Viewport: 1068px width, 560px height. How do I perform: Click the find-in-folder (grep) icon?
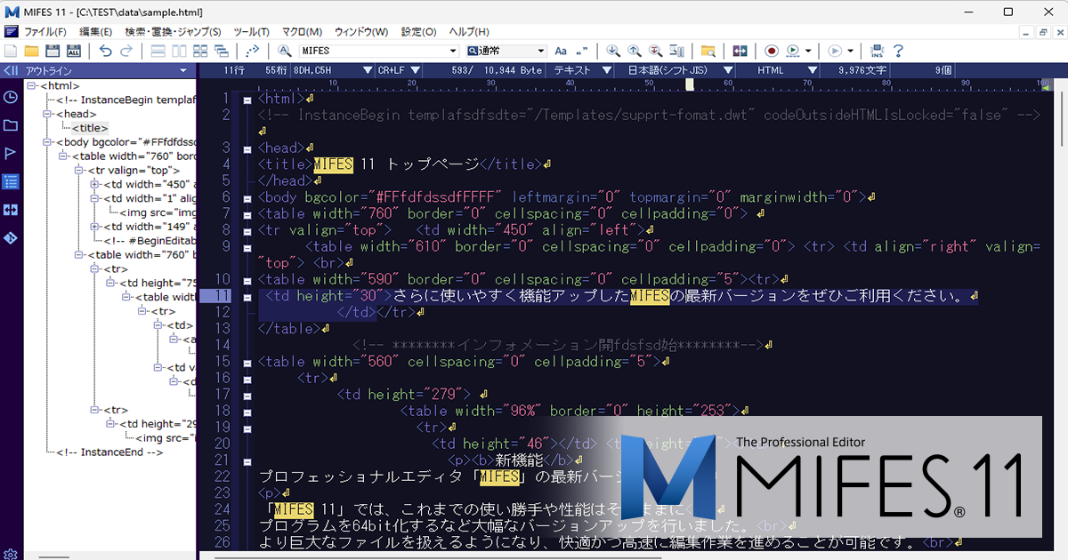[708, 51]
